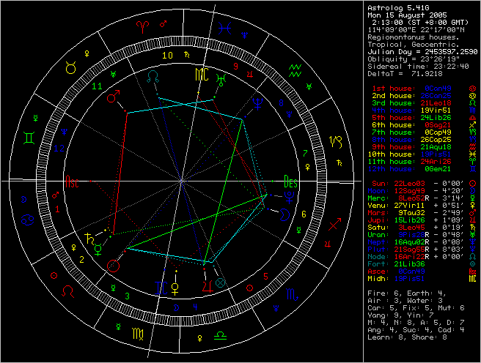481x363 pixels.
Task: Click the Taurus glyph on the zodiac wheel
Action: pos(71,67)
